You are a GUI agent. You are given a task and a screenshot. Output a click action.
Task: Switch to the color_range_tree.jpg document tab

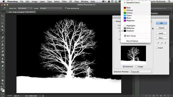point(22,12)
